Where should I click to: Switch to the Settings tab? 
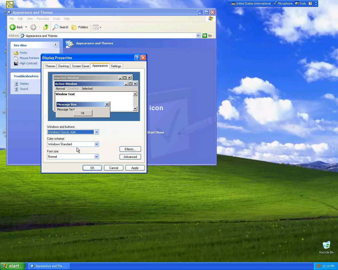(116, 66)
